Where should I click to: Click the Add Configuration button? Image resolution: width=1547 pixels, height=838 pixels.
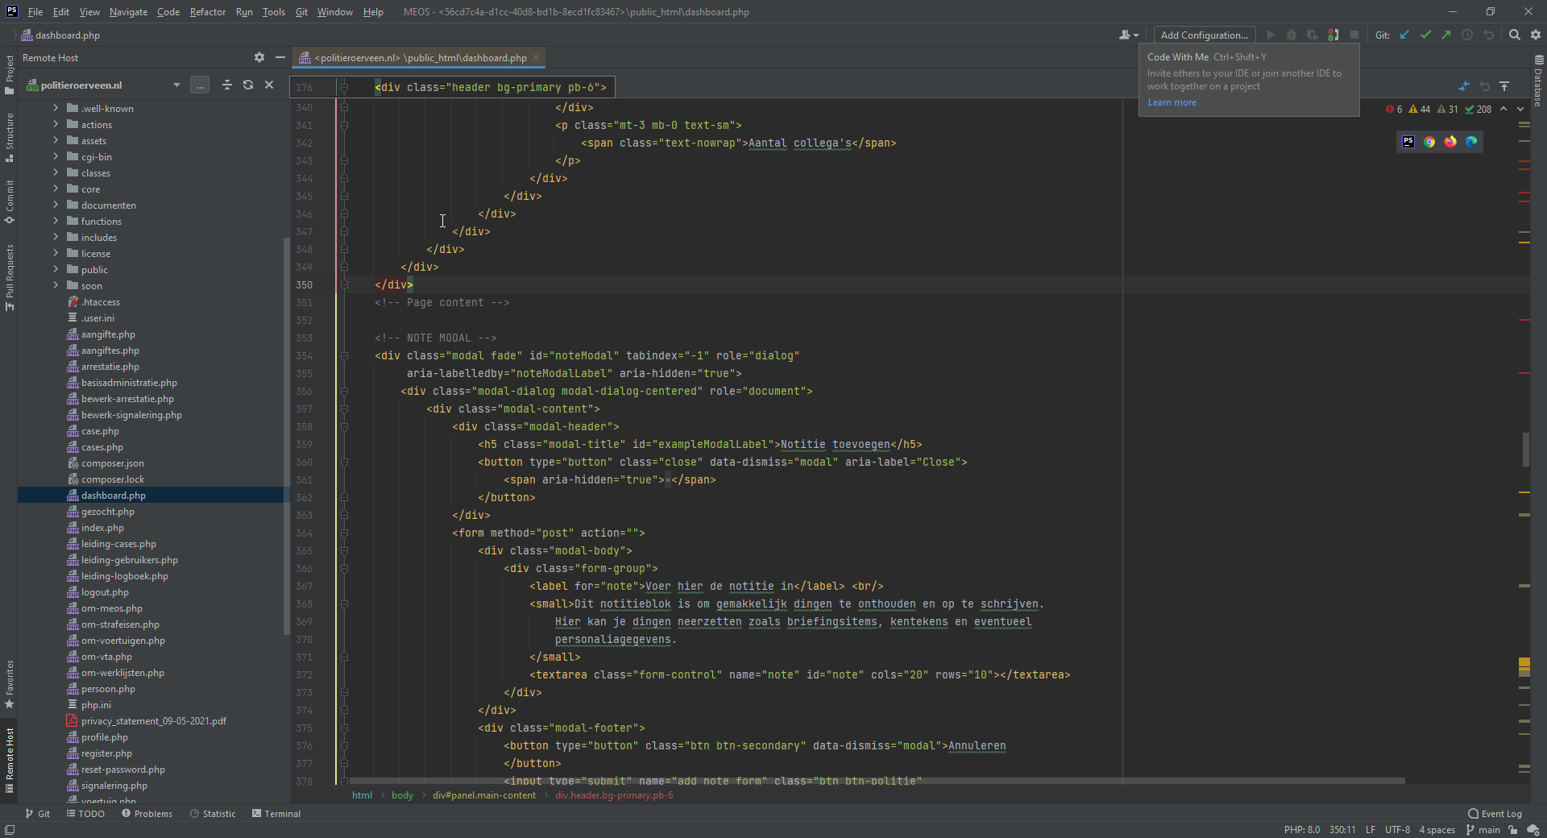point(1204,35)
